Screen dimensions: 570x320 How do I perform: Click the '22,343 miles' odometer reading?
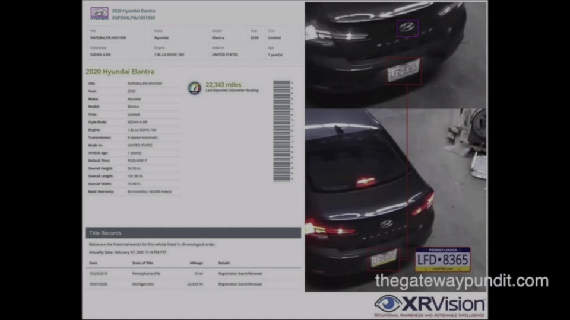pyautogui.click(x=223, y=85)
